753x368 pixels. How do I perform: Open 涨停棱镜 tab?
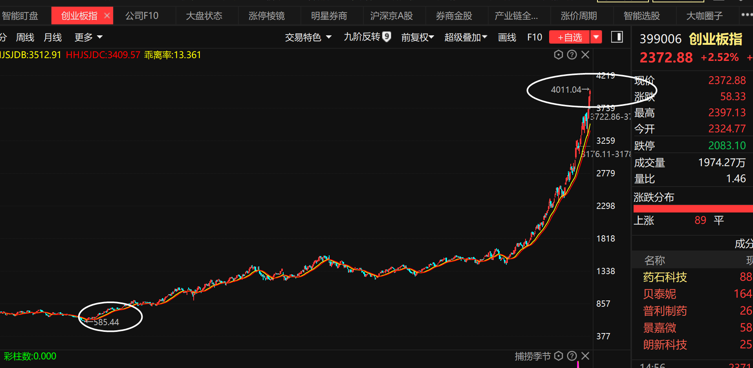click(x=266, y=16)
